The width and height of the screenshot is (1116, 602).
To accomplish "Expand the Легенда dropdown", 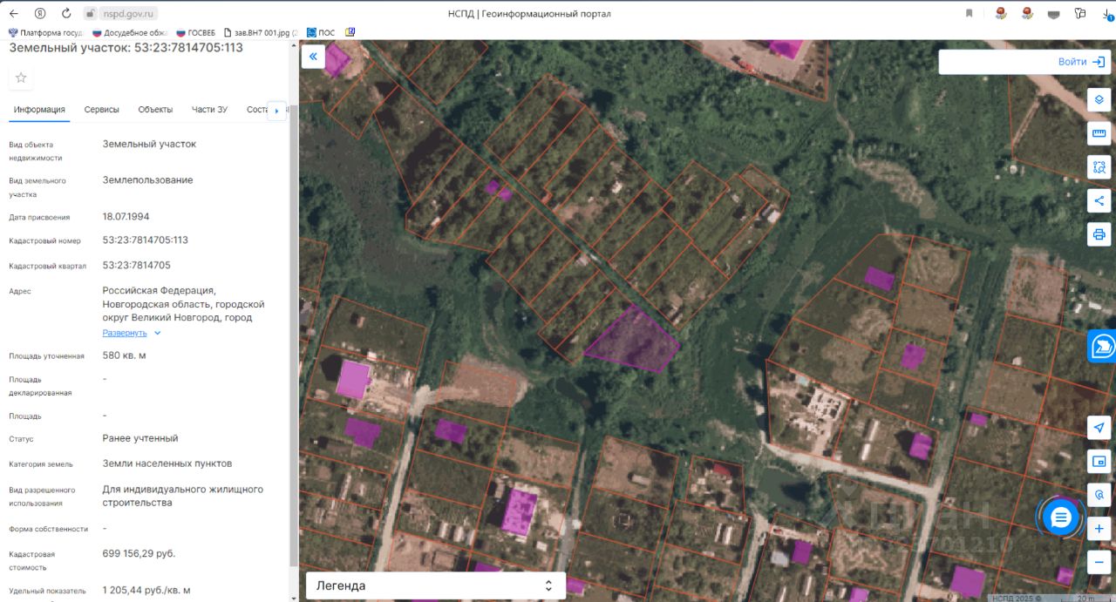I will tap(436, 585).
